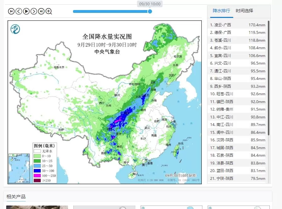This screenshot has width=282, height=209.
Task: Select ranking entry 5. 宜宾-四川
Action: [238, 55]
